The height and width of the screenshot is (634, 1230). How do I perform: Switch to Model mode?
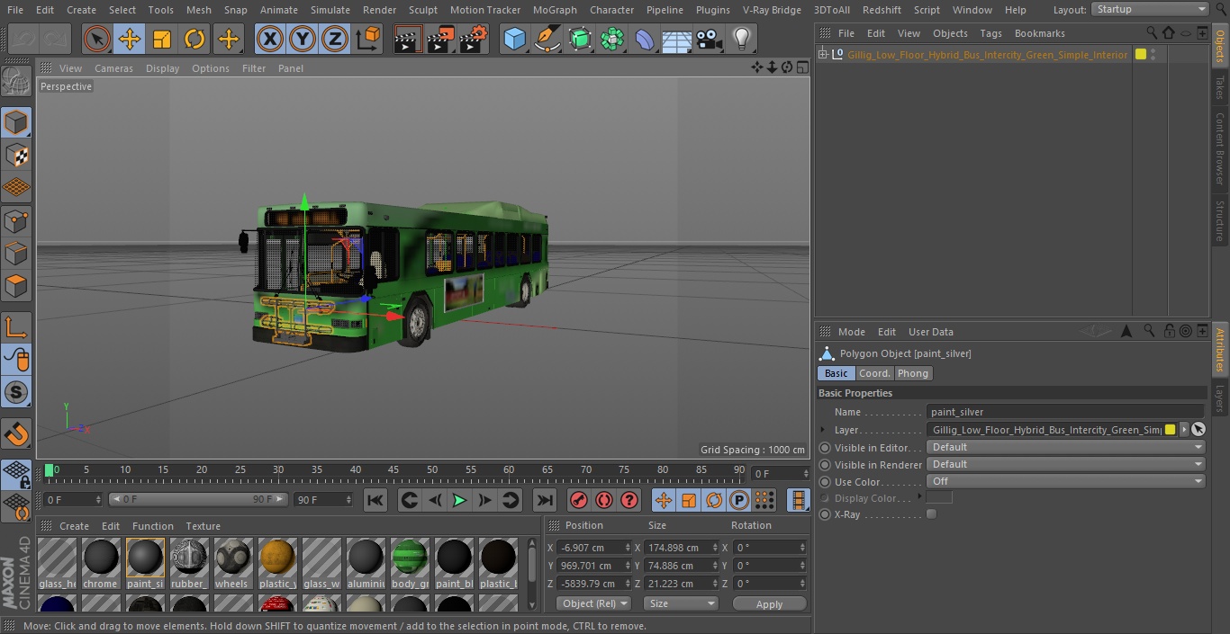click(16, 121)
